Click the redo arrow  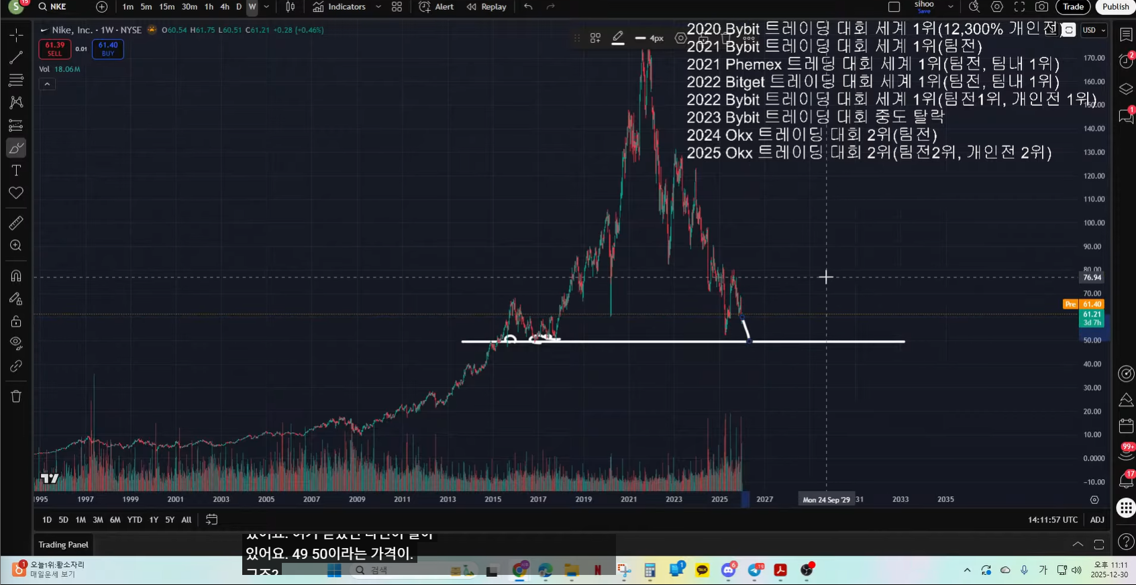551,7
